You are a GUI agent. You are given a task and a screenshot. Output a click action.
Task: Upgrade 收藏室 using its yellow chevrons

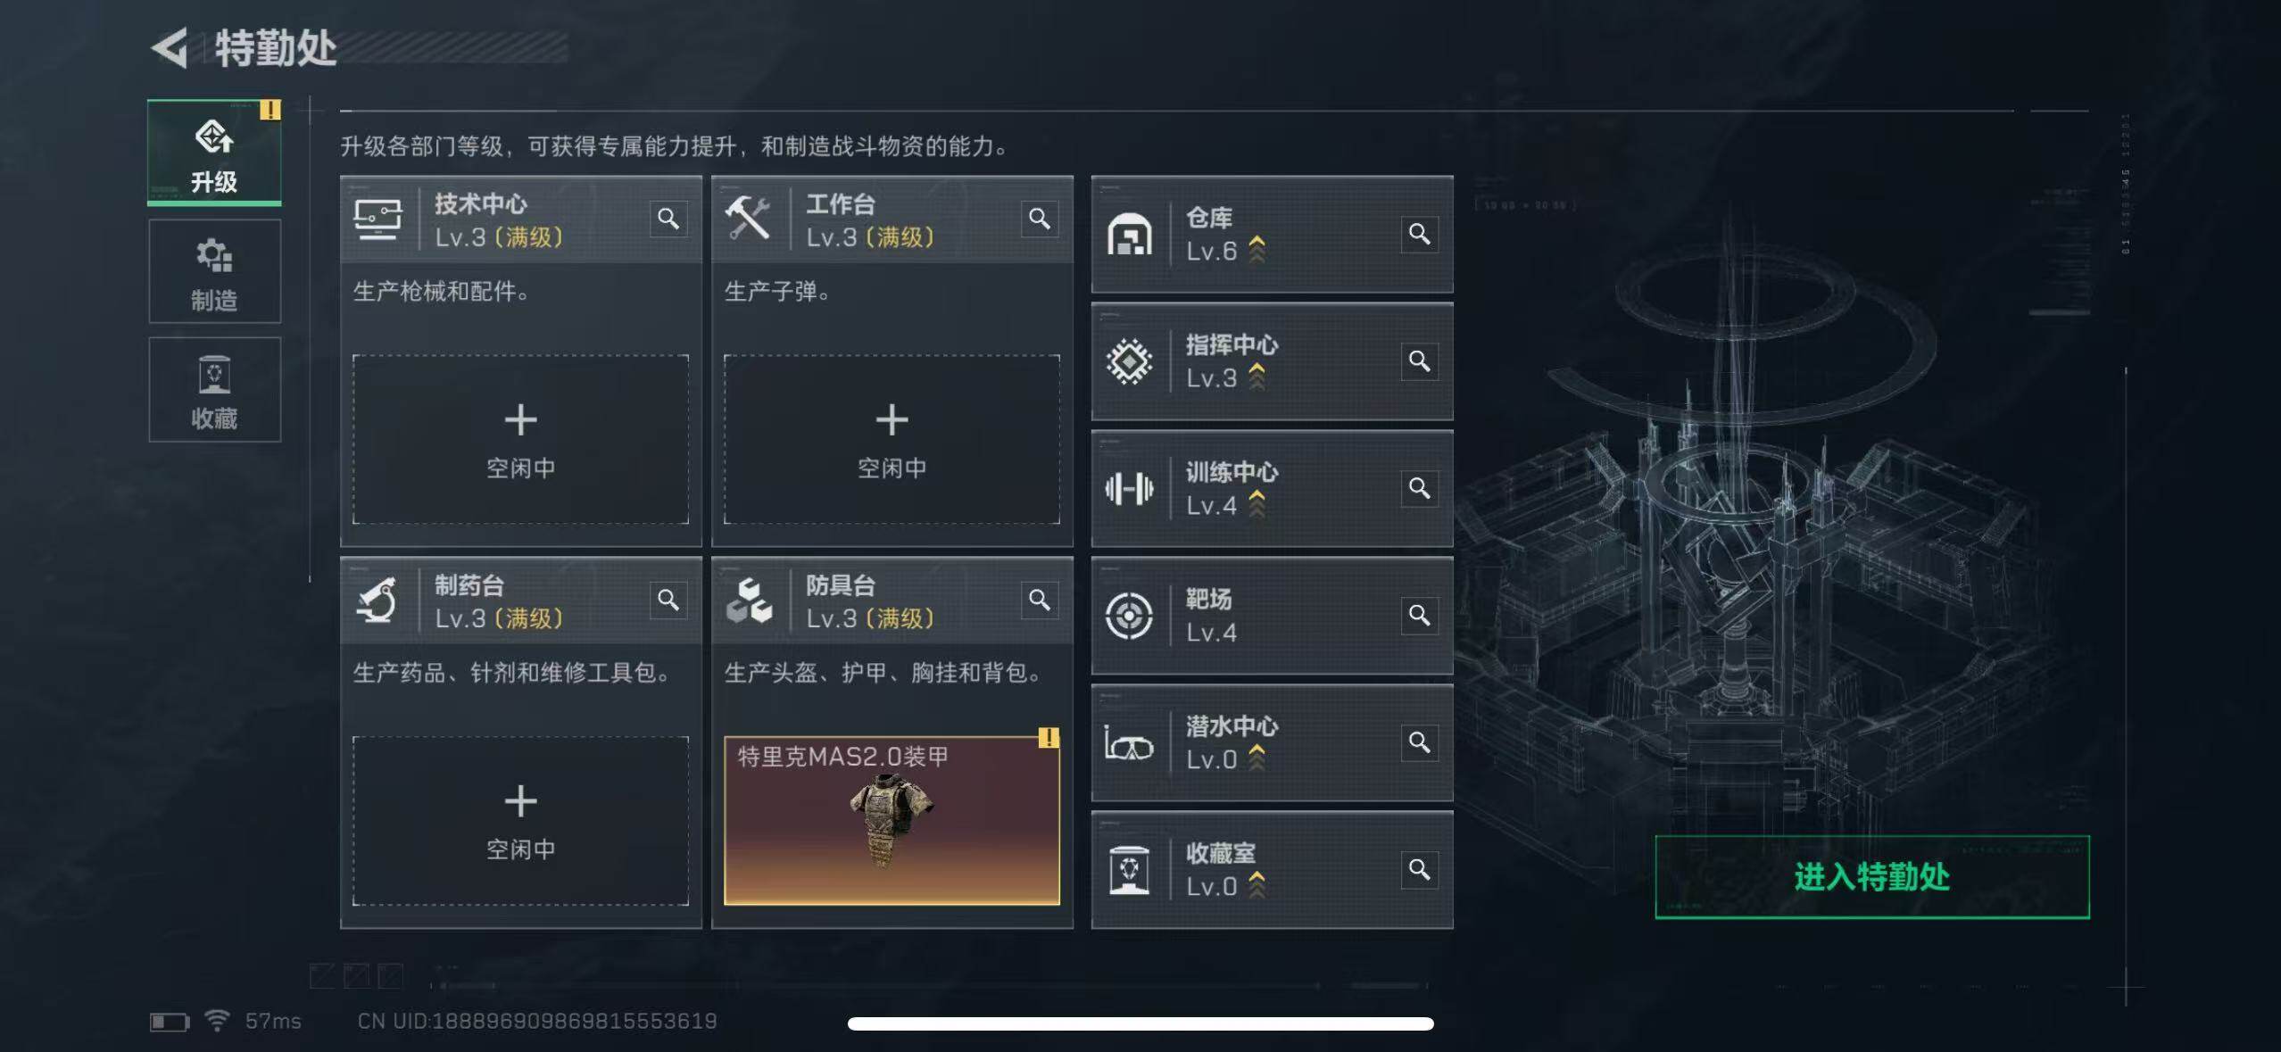[x=1257, y=885]
